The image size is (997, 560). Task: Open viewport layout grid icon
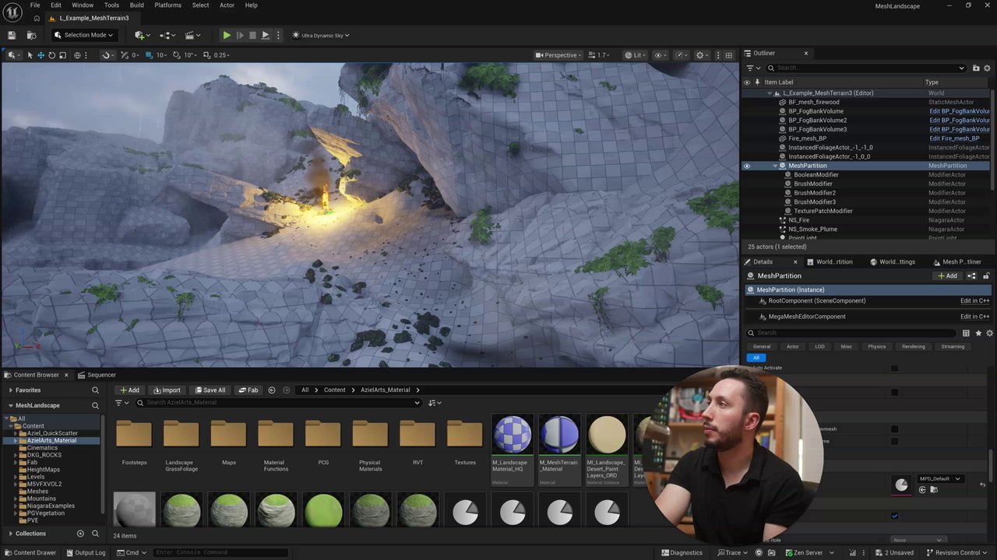pyautogui.click(x=729, y=55)
